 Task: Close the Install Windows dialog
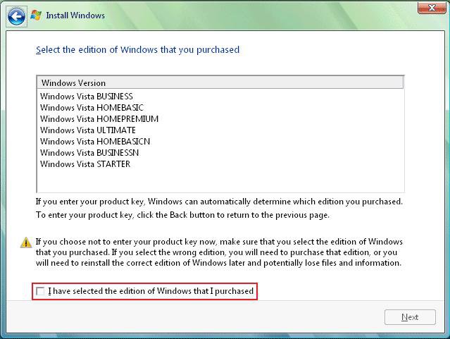(432, 8)
